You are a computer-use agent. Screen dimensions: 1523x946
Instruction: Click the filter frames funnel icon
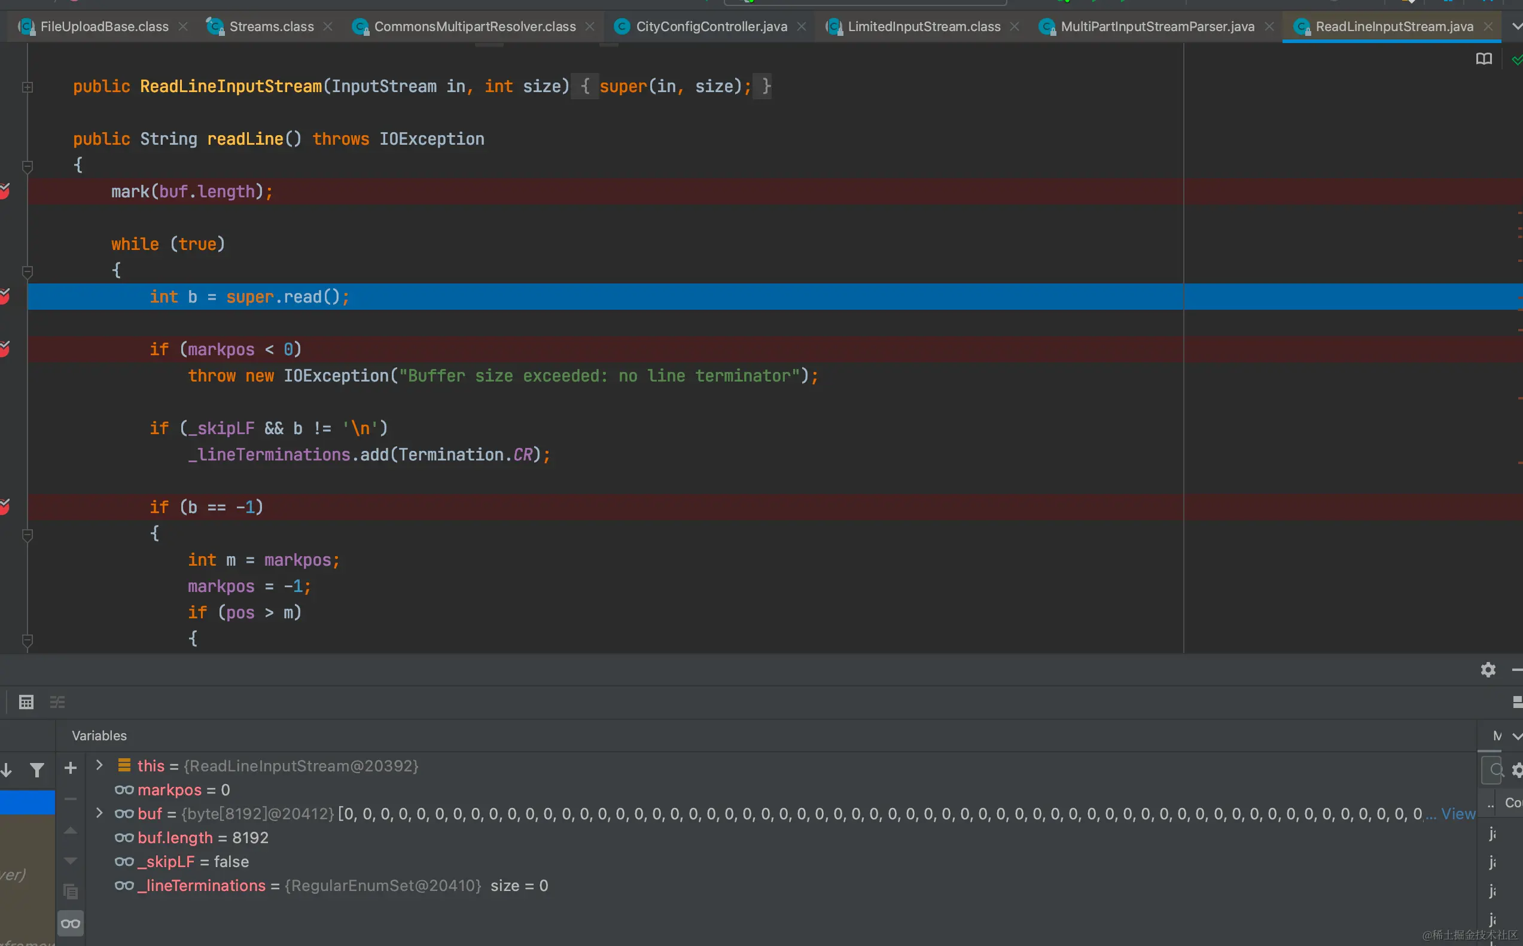[37, 770]
